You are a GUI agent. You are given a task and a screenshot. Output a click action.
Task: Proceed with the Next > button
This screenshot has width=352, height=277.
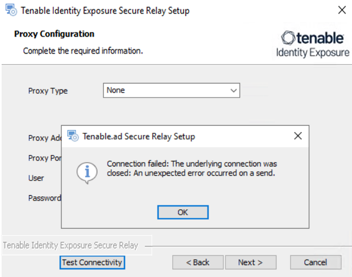pos(250,262)
